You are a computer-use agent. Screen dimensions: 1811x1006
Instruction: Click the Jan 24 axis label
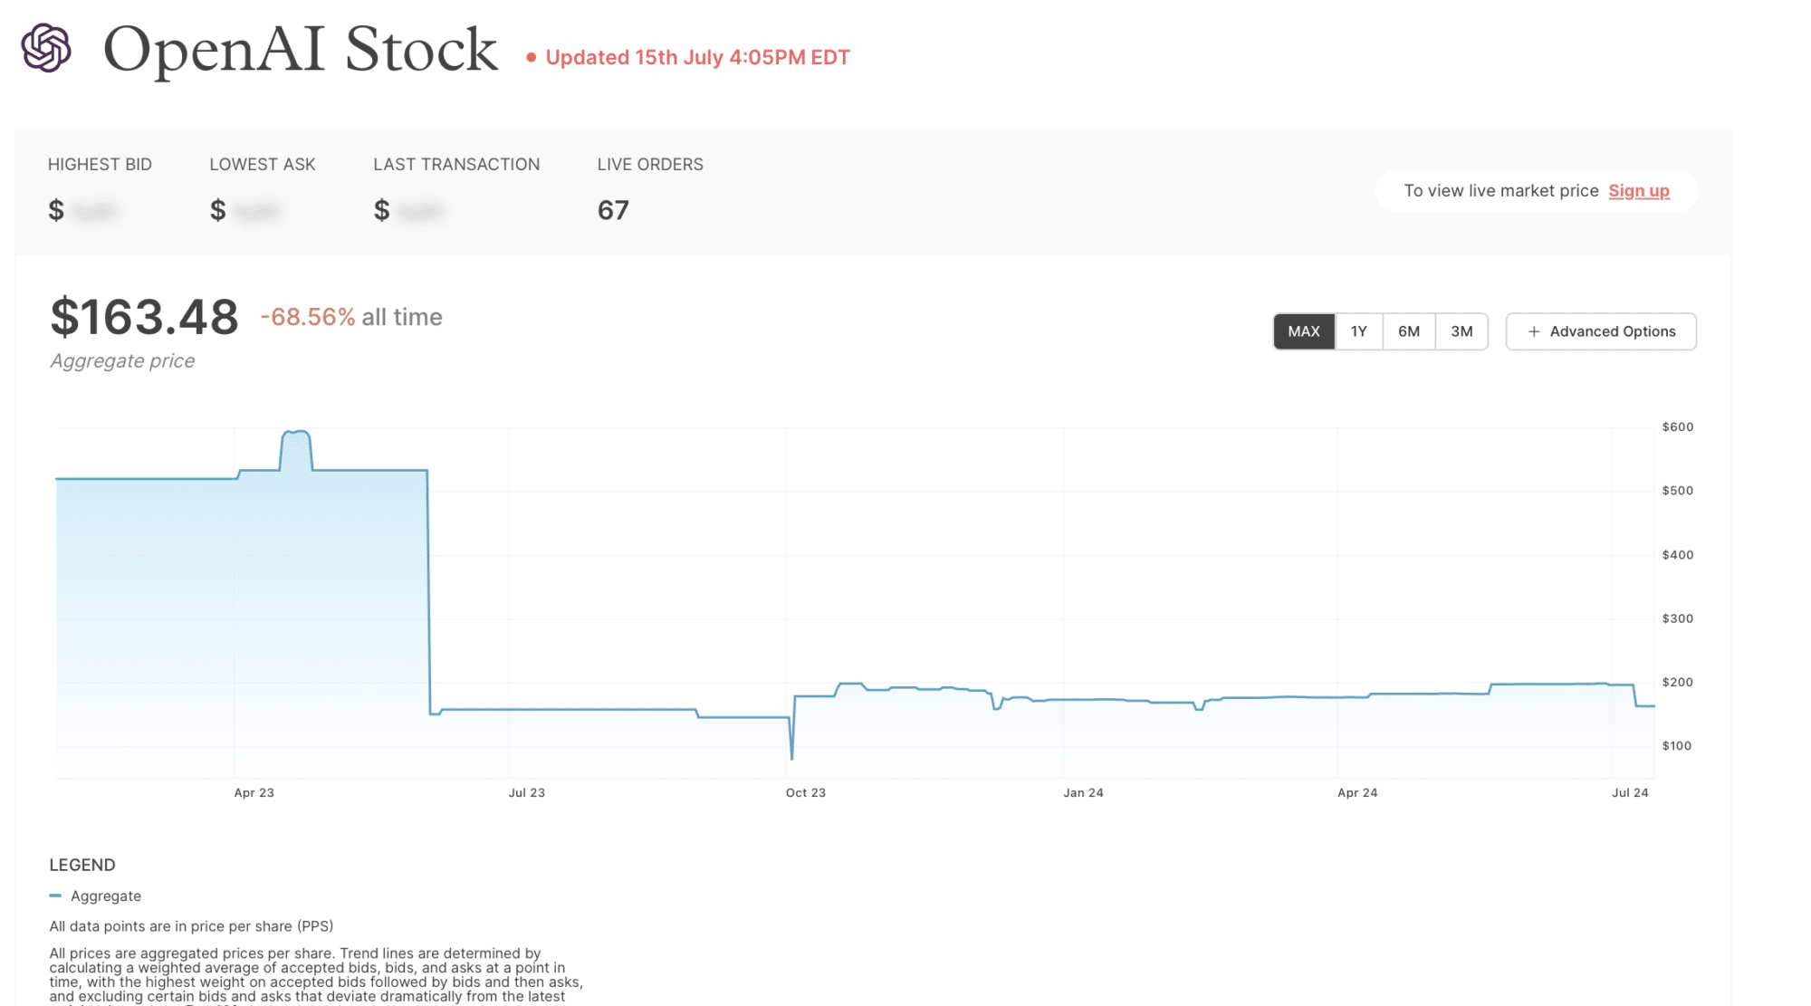point(1083,792)
